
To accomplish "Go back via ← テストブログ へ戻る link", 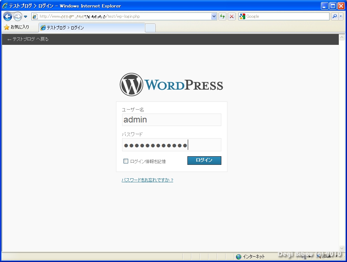I will [x=28, y=40].
